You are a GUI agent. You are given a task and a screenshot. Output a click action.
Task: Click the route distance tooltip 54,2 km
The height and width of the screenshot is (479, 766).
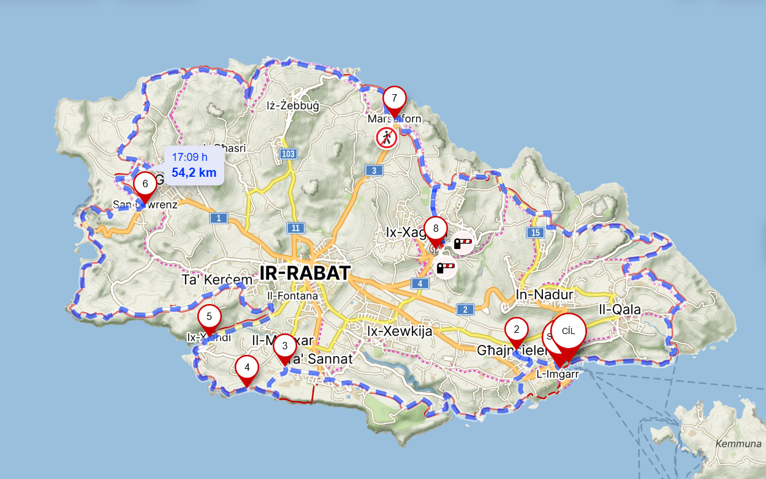[x=194, y=165]
